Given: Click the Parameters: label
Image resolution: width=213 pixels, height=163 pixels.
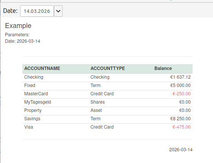Looking at the screenshot, I should pos(17,35).
